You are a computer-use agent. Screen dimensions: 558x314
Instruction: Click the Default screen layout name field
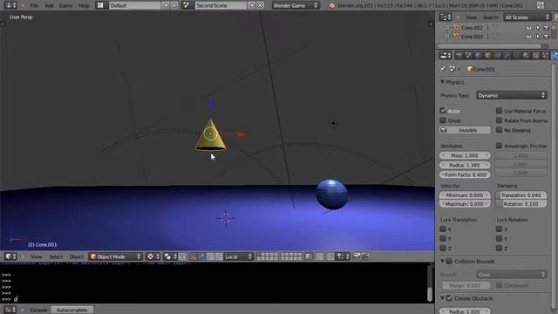pos(134,5)
